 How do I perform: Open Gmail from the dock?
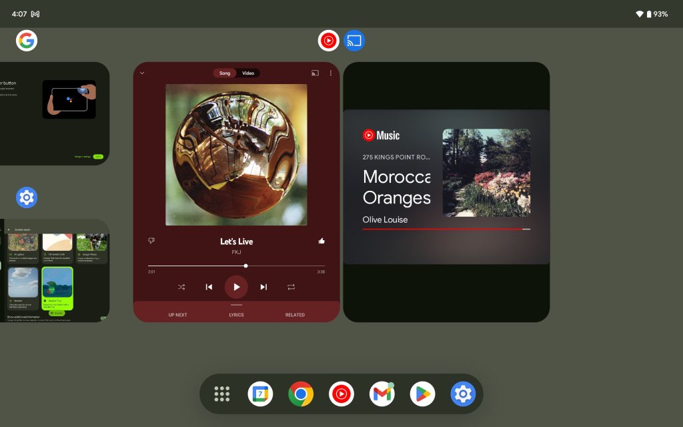(382, 394)
